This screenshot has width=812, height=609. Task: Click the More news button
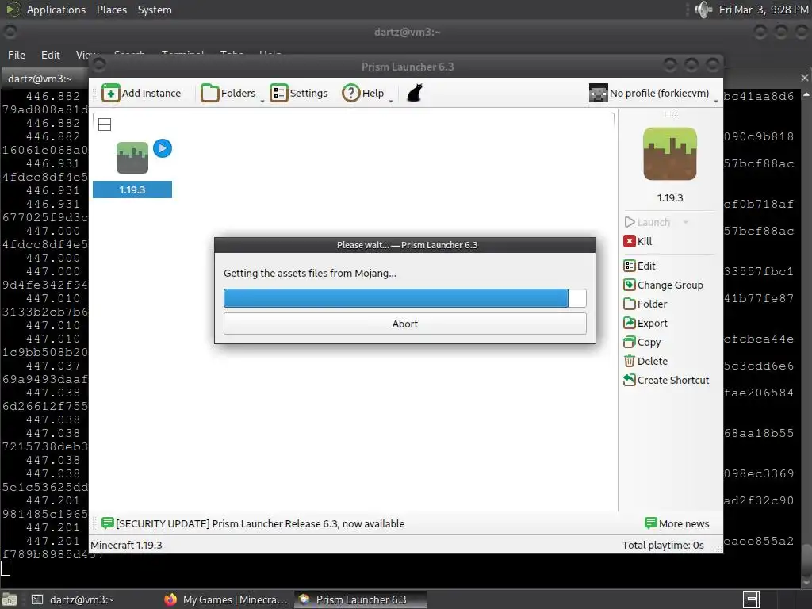pos(677,523)
